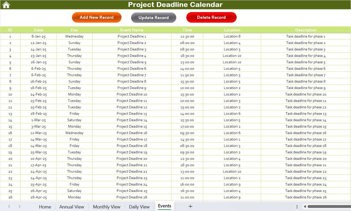Open the Monthly View sheet tab
The height and width of the screenshot is (211, 351).
[x=106, y=207]
